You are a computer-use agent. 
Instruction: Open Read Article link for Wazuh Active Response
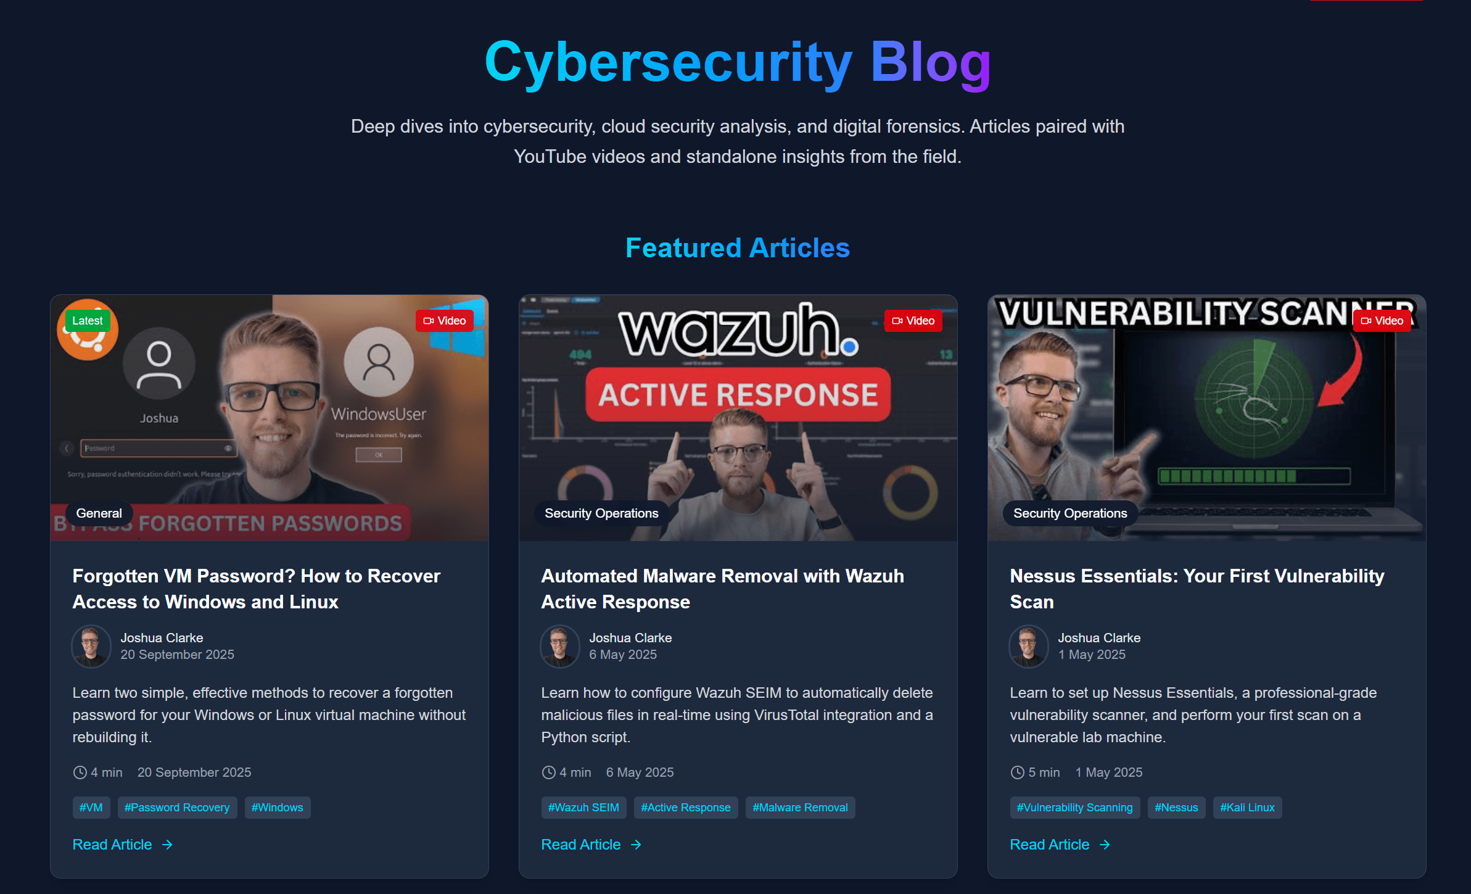tap(591, 845)
